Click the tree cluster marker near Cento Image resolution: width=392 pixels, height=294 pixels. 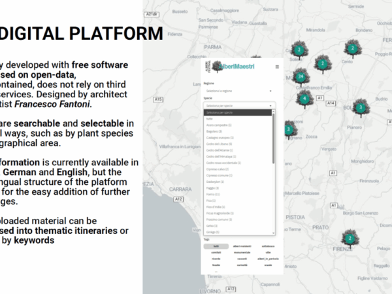(x=353, y=48)
